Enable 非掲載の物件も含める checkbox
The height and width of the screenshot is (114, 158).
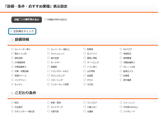(45, 19)
